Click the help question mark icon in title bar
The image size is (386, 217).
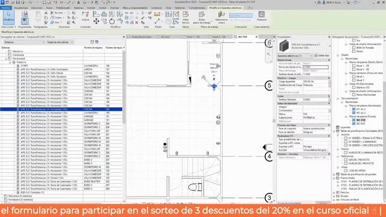pos(355,2)
